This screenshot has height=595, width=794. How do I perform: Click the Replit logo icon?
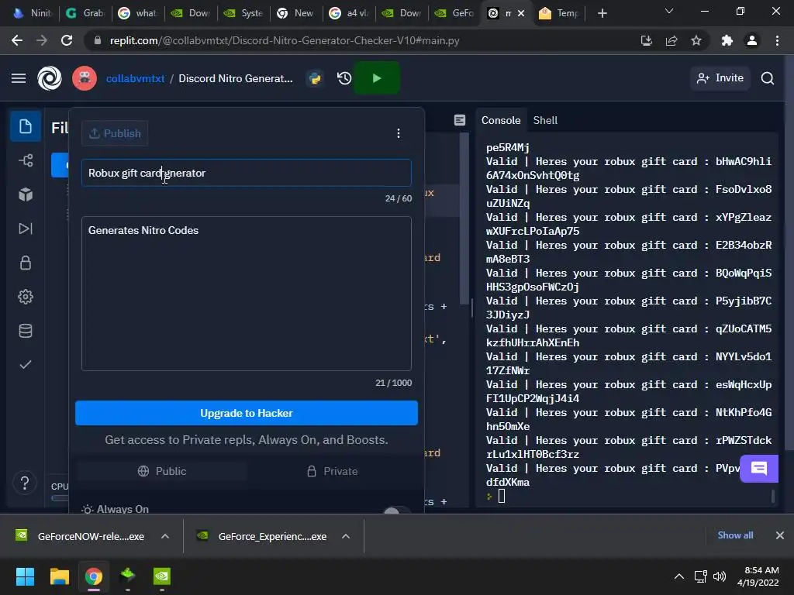50,78
